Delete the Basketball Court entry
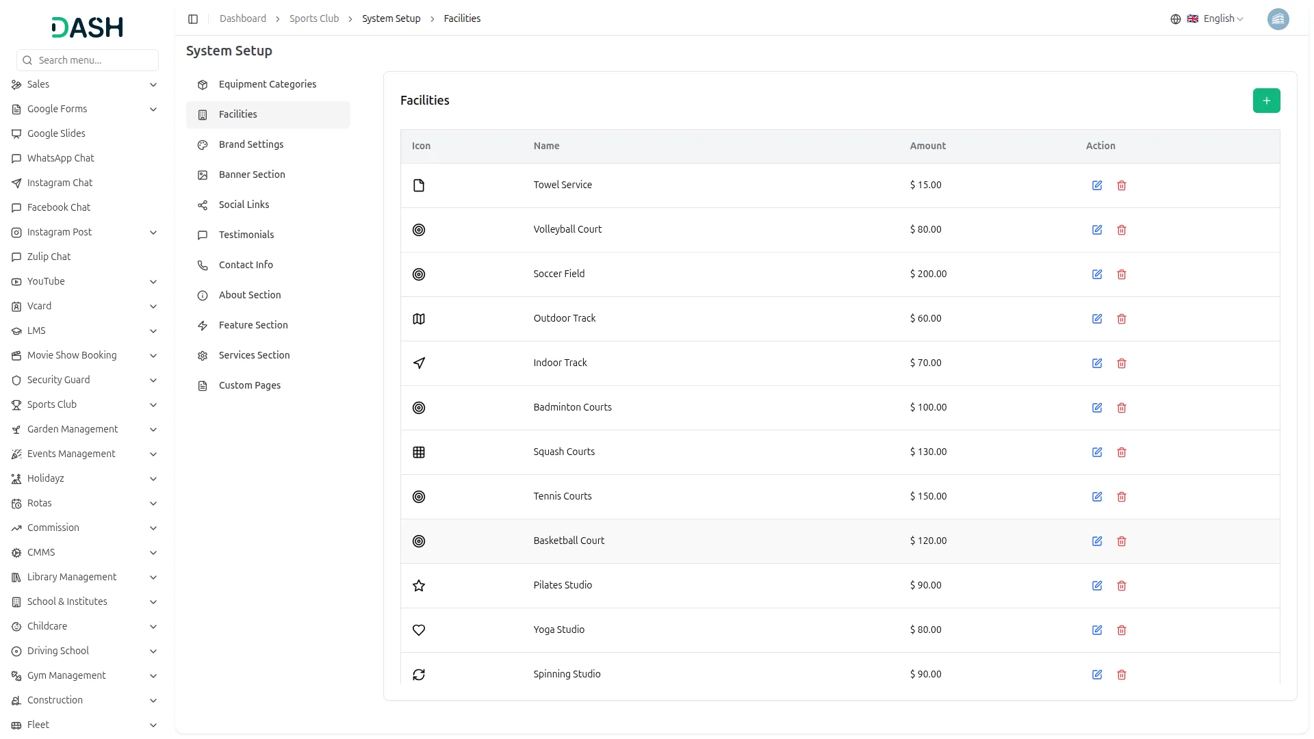Image resolution: width=1314 pixels, height=739 pixels. point(1121,541)
